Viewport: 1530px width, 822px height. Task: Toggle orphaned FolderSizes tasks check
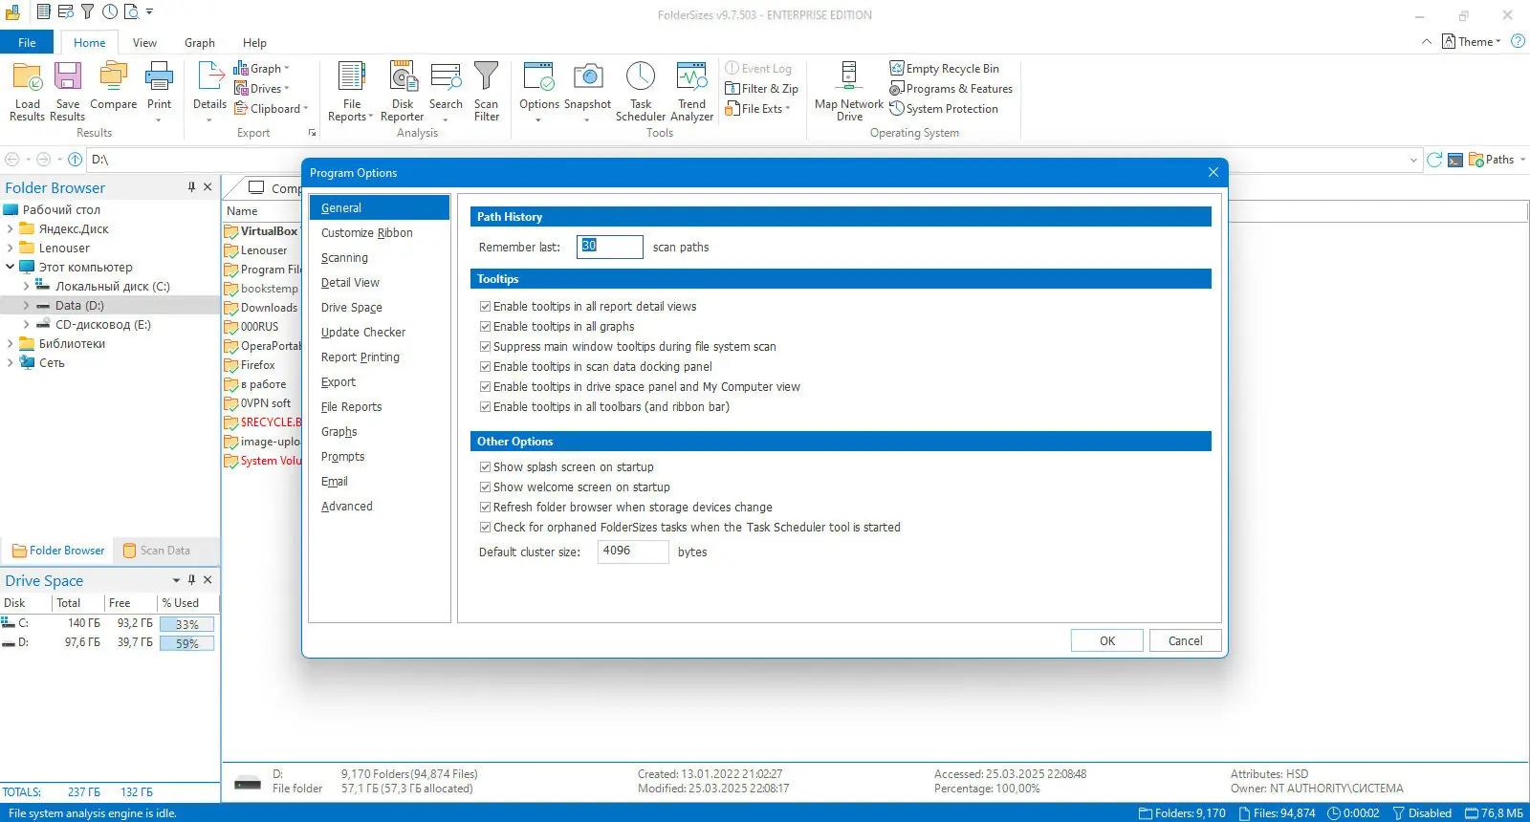485,528
